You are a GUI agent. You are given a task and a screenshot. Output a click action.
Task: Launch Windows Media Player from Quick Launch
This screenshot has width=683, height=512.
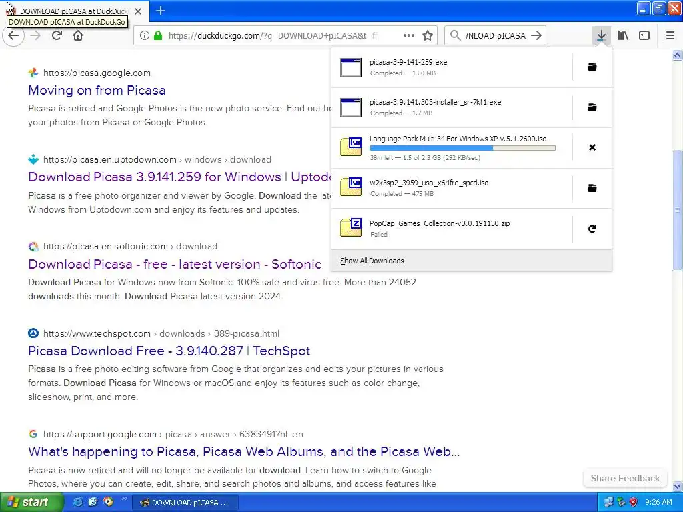click(108, 502)
